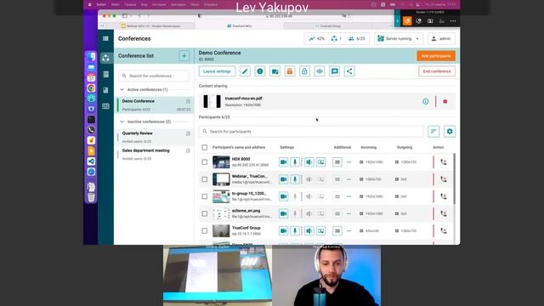The height and width of the screenshot is (306, 544).
Task: Collapse the Inactive conferences section
Action: click(x=122, y=122)
